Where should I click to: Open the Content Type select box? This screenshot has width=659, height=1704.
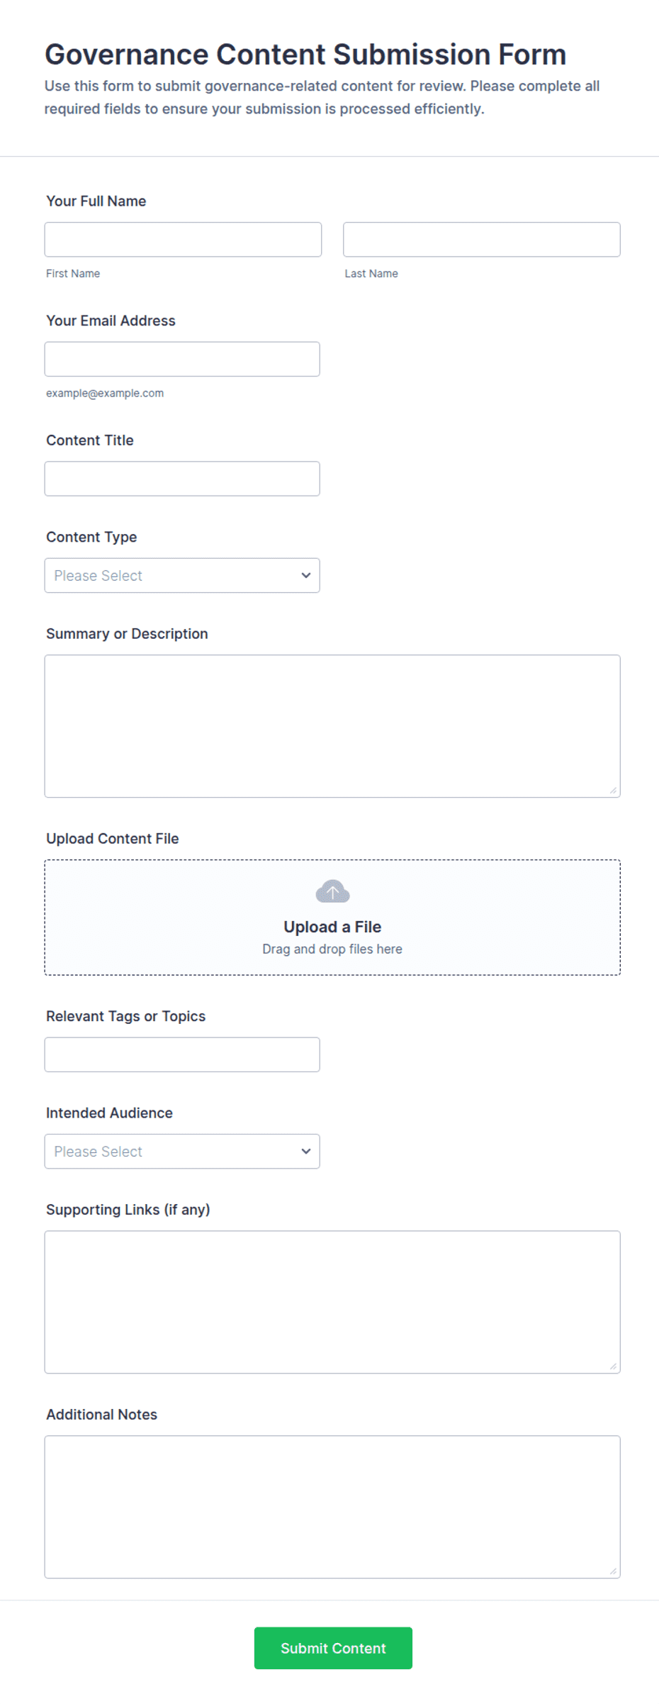(x=182, y=575)
